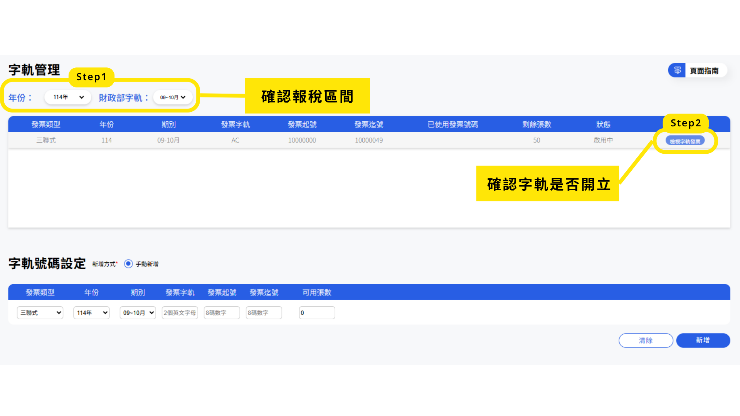Open the 頁面指南 page guide

pos(704,71)
